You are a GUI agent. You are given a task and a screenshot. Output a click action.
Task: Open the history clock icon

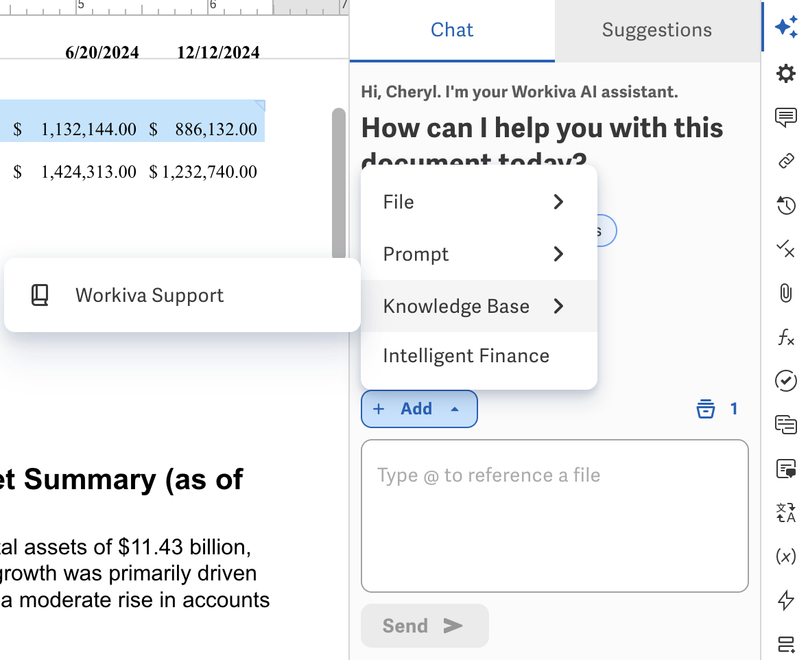coord(786,205)
